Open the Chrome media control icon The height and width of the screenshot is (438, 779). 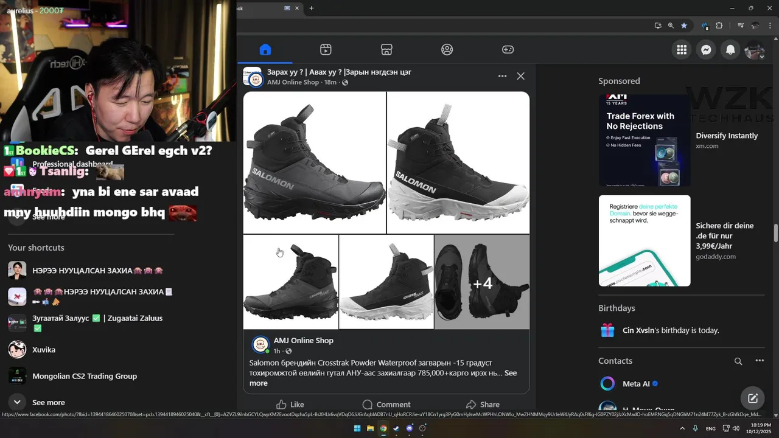[x=741, y=26]
